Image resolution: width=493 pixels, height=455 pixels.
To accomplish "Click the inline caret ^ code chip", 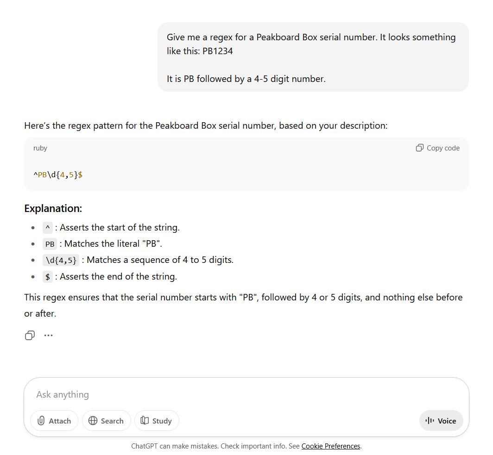I will (x=47, y=228).
